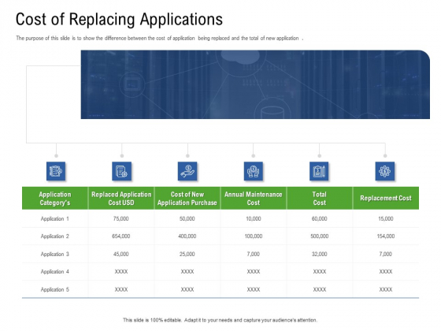
Task: Click XXXX in Application 5 Cost of New Application column
Action: [187, 289]
